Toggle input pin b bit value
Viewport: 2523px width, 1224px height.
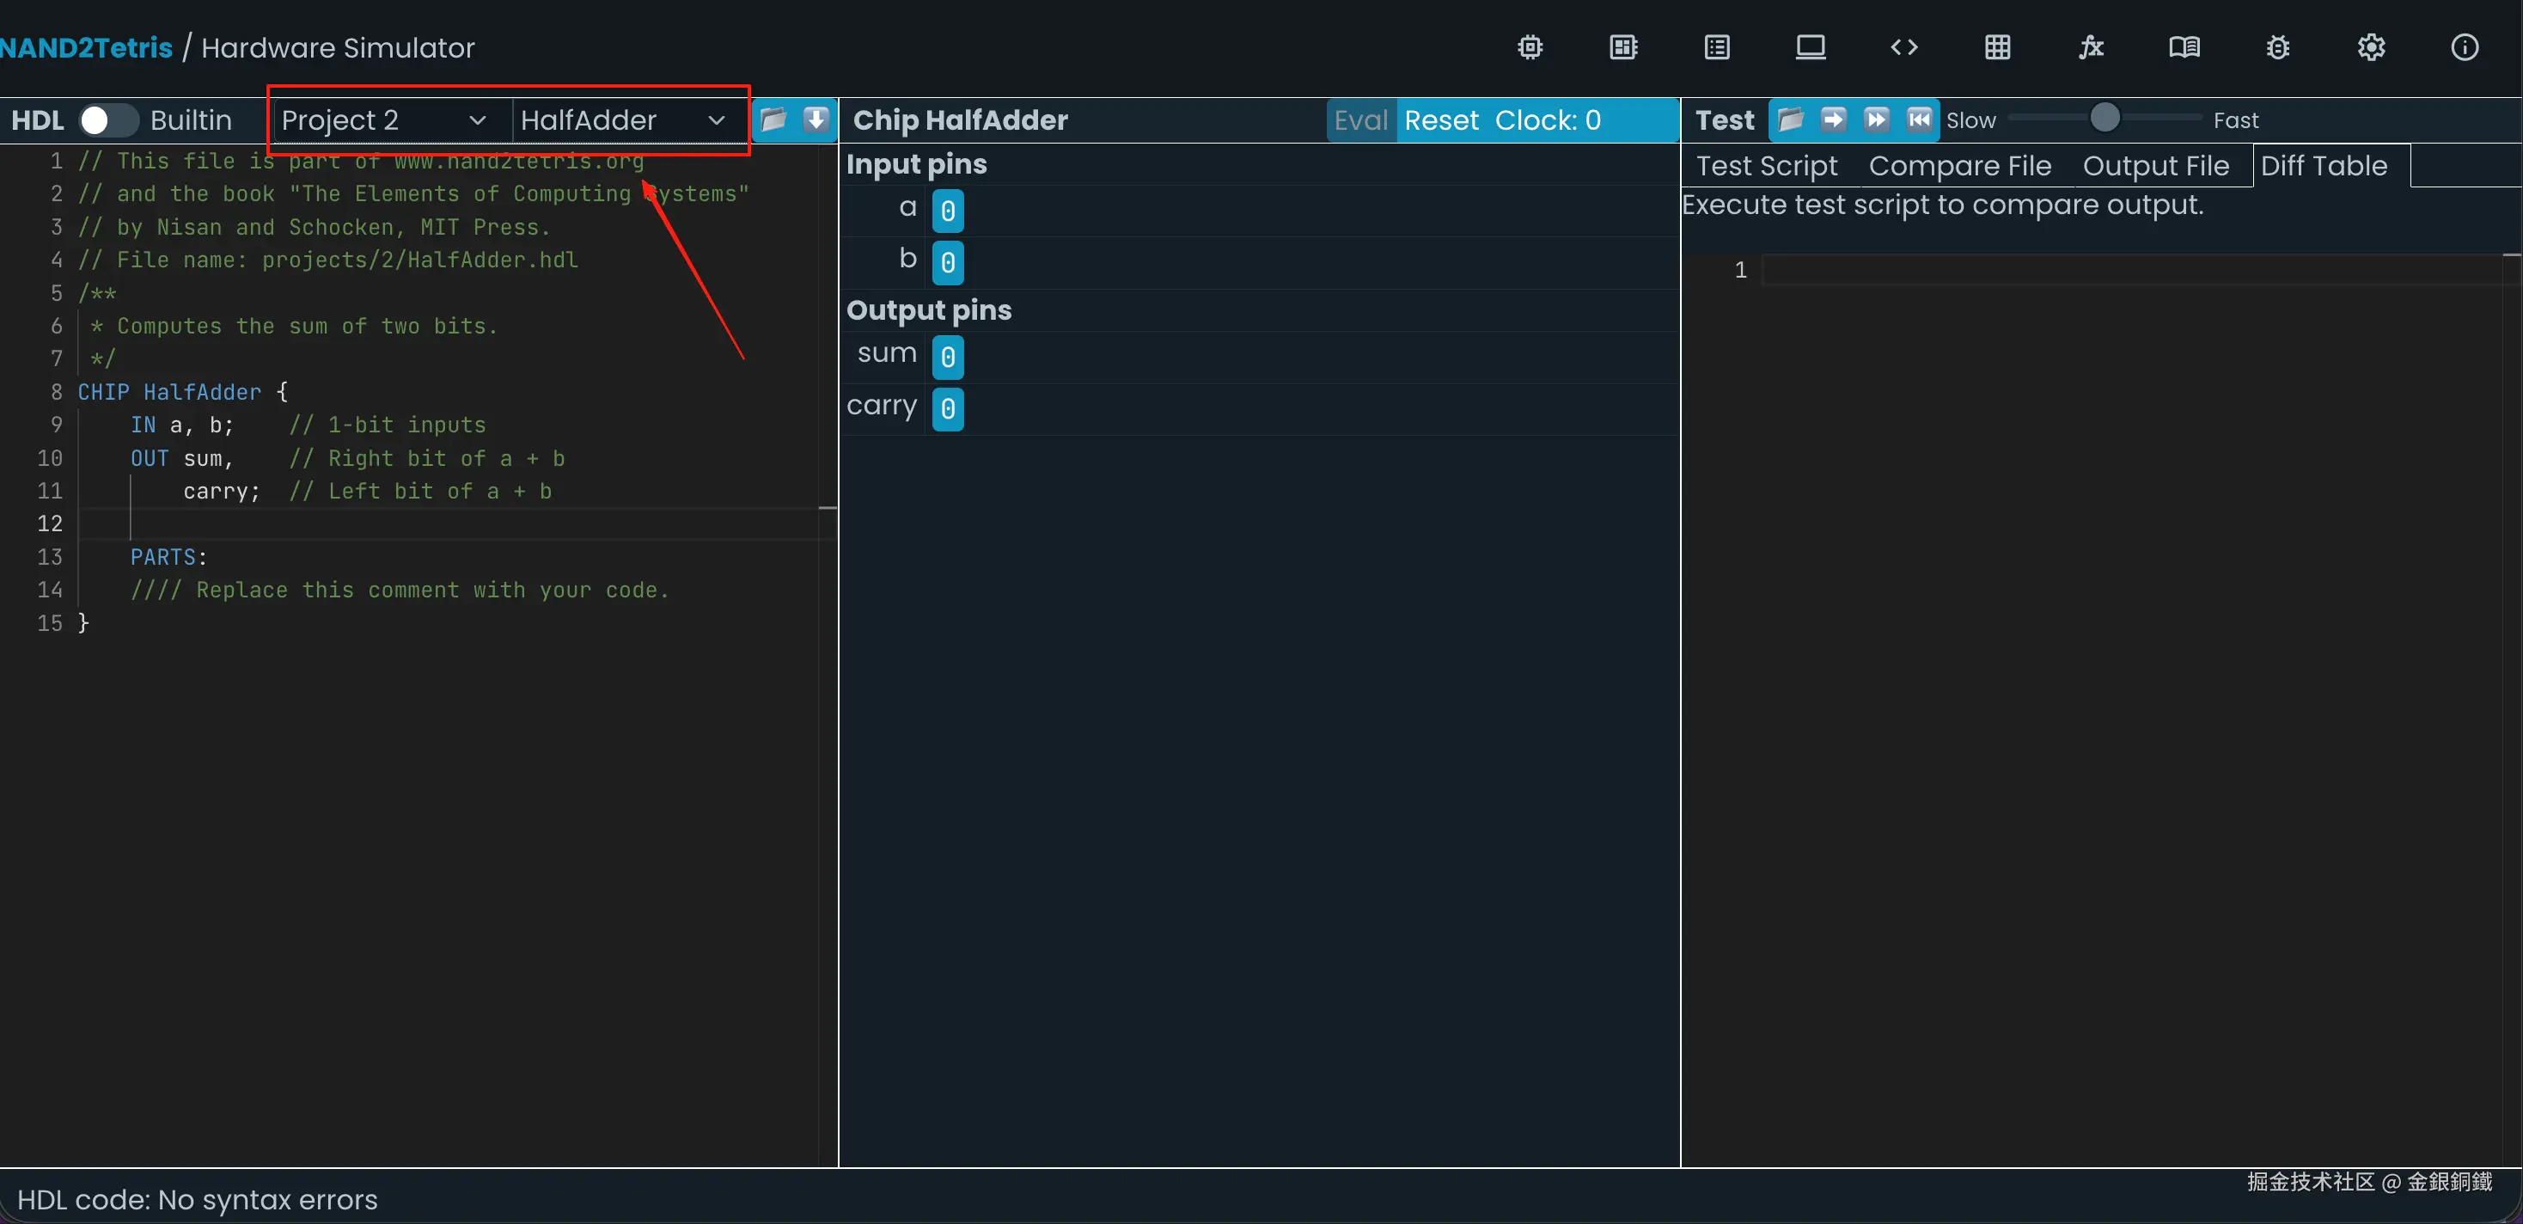click(x=947, y=263)
